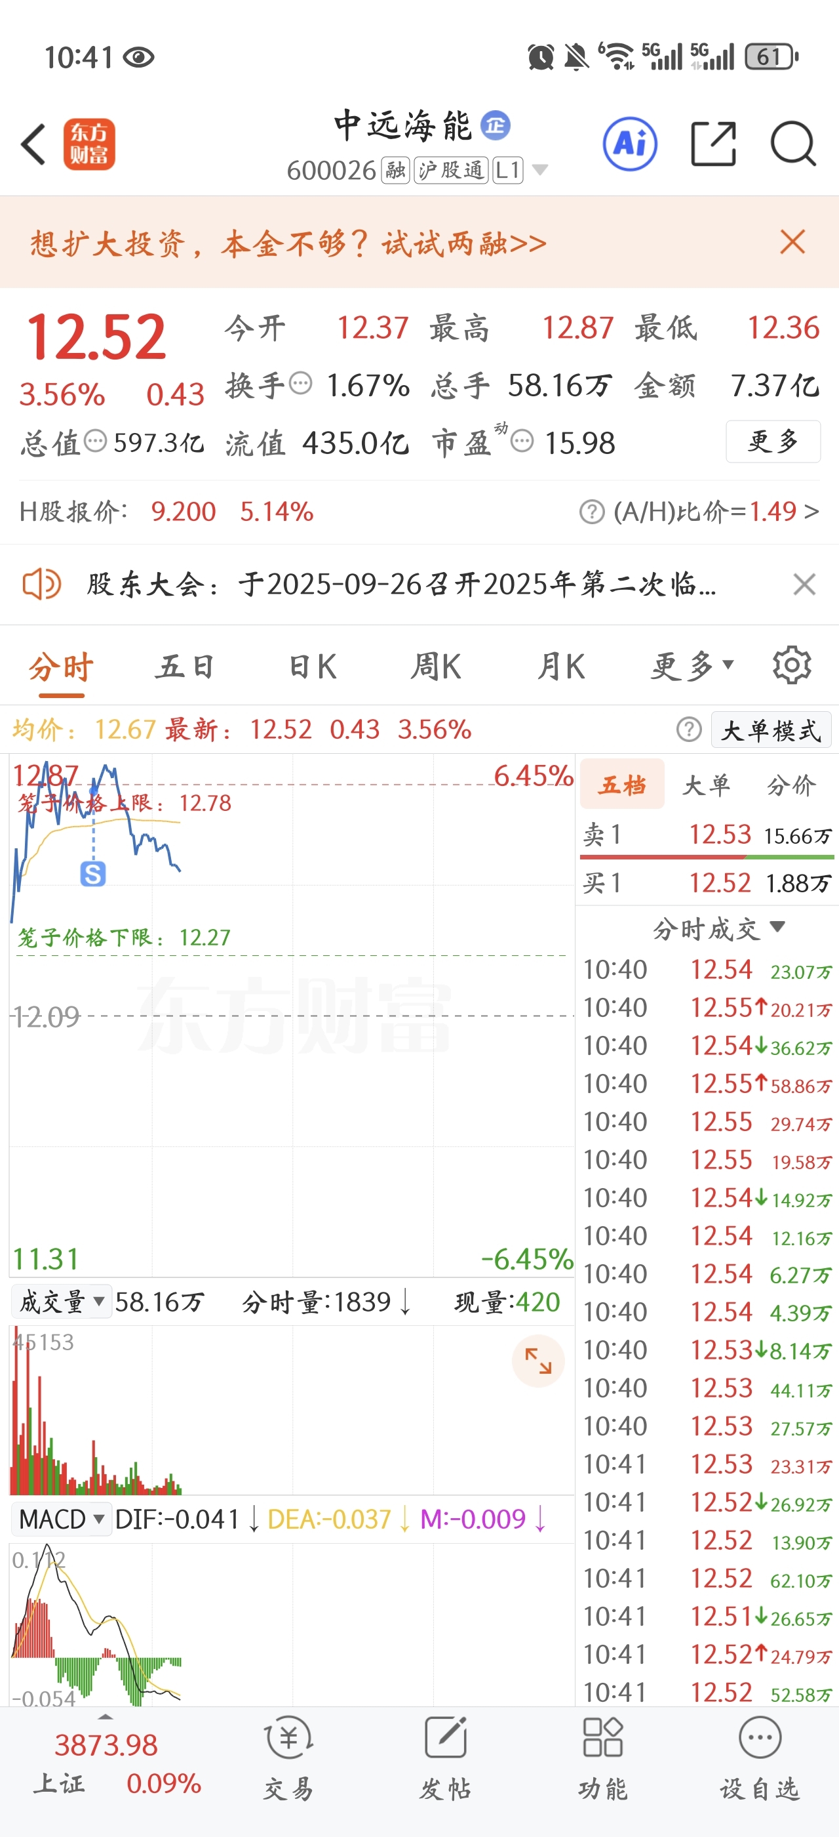Toggle 大单模式 button
Viewport: 839px width, 1837px height.
(x=771, y=730)
